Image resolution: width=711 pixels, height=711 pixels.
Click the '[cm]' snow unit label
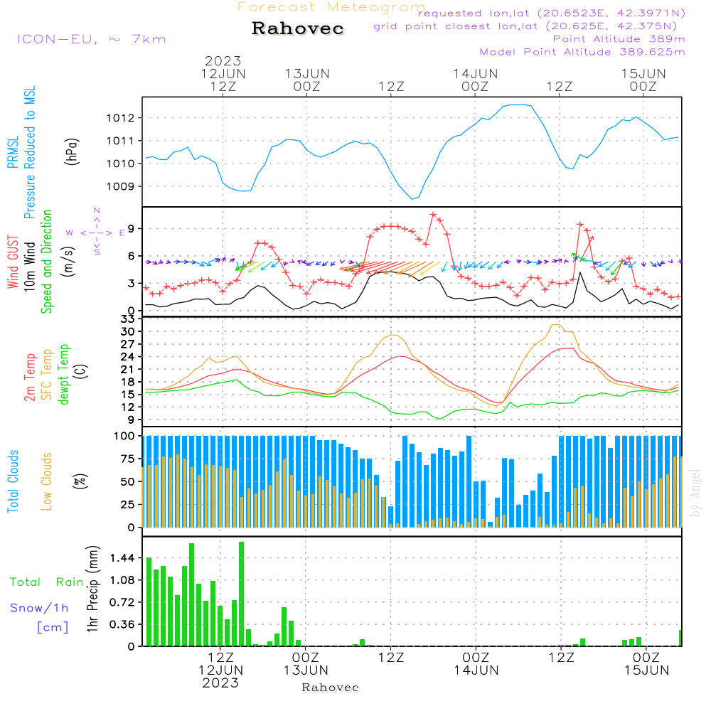click(x=53, y=628)
